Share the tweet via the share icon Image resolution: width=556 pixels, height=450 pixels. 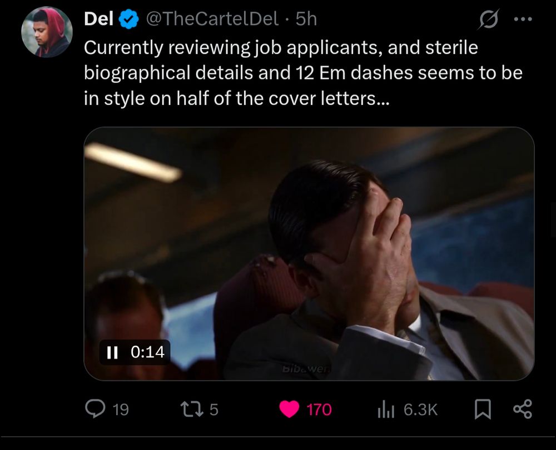[x=523, y=410]
